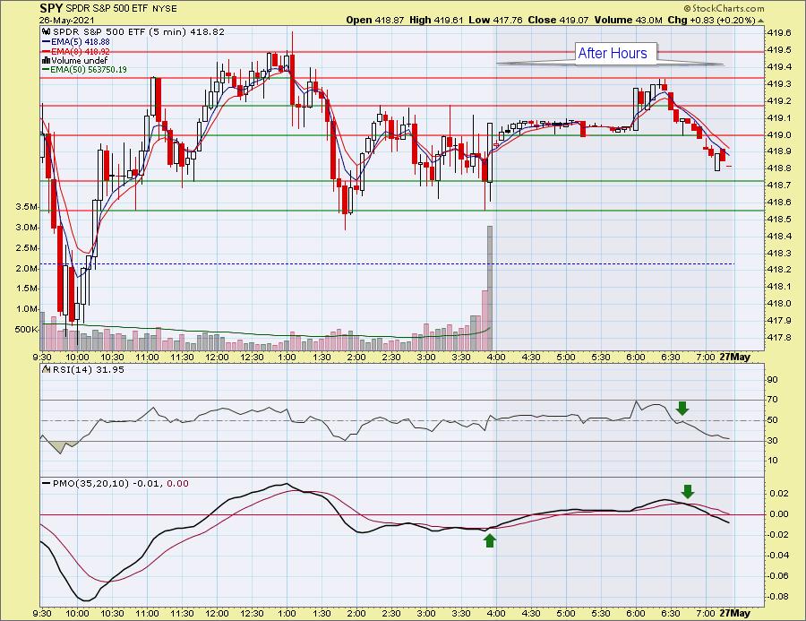Click the green up arrow on the PMO panel

pyautogui.click(x=489, y=540)
